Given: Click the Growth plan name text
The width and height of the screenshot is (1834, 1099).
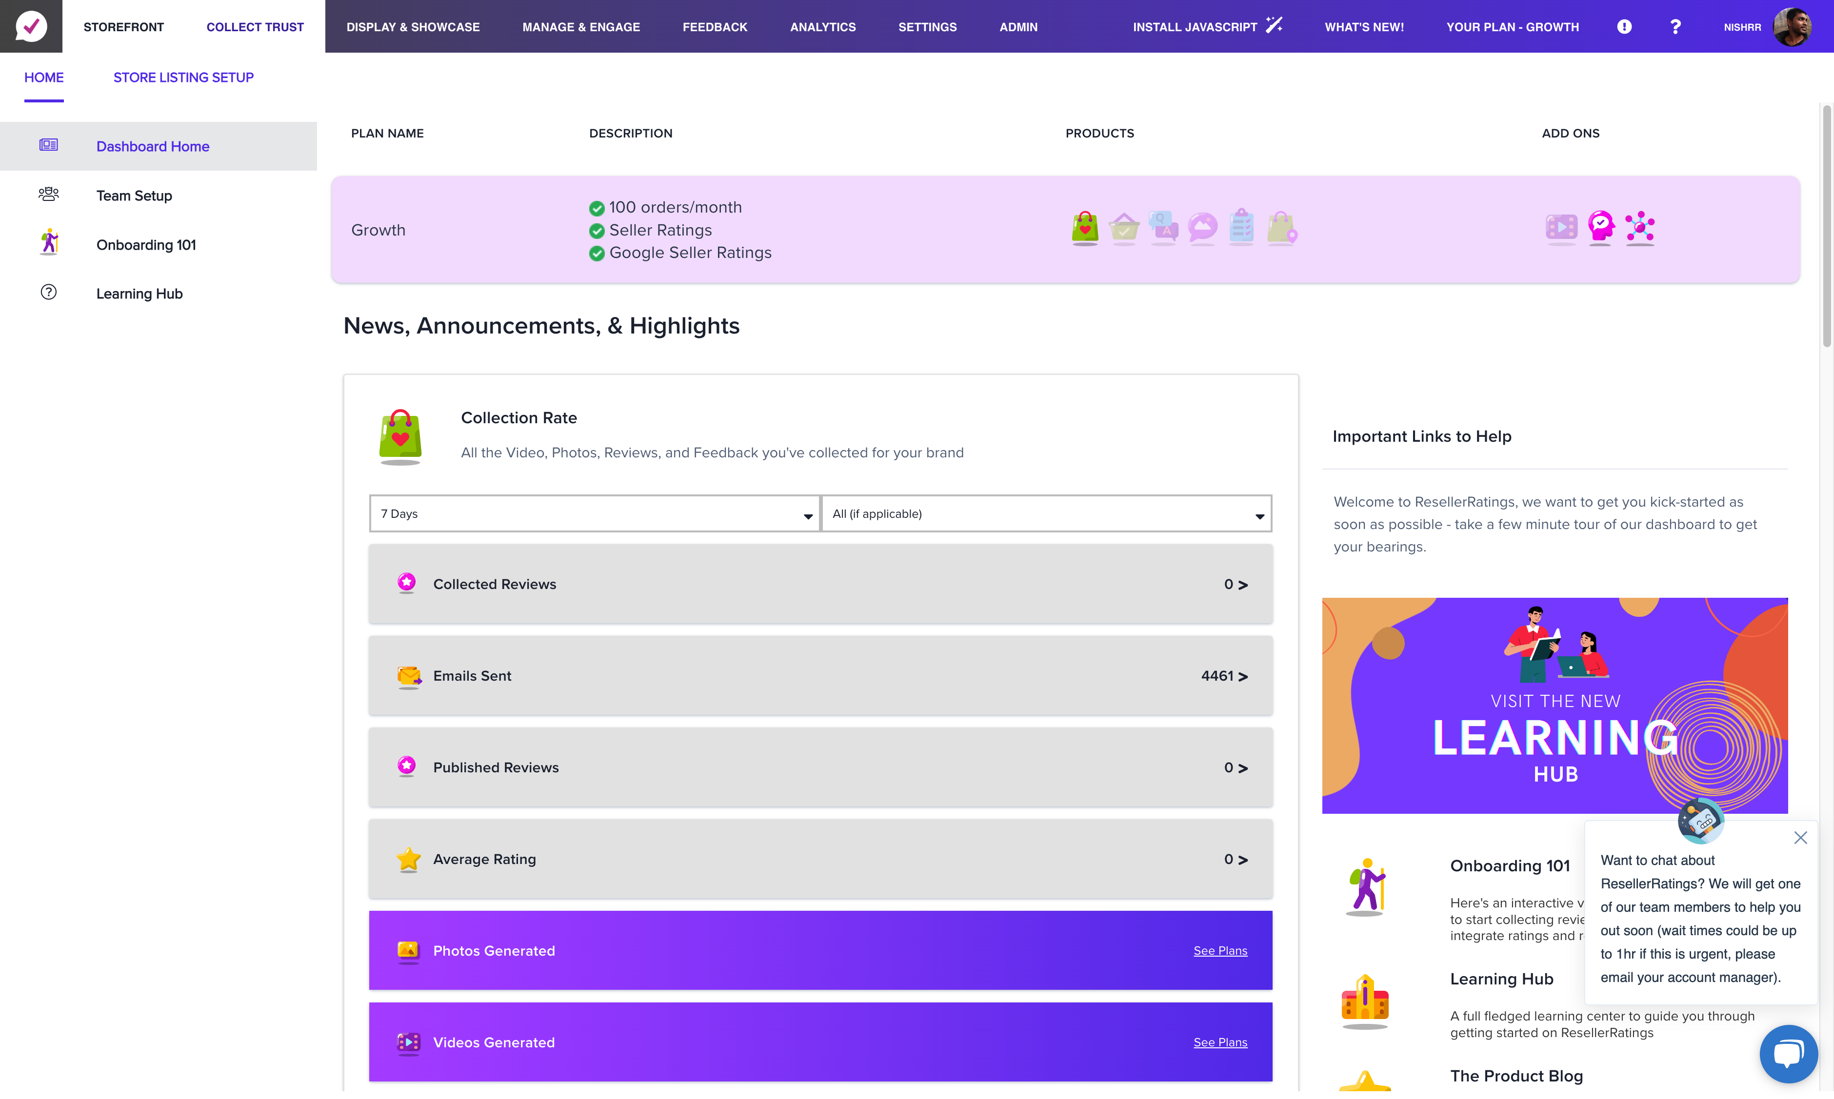Looking at the screenshot, I should [x=378, y=230].
